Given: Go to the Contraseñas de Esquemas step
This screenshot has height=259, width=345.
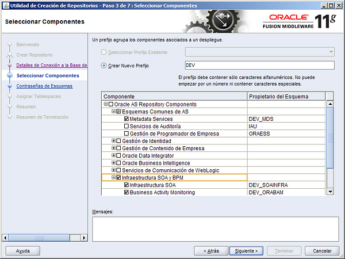Looking at the screenshot, I should pos(44,86).
